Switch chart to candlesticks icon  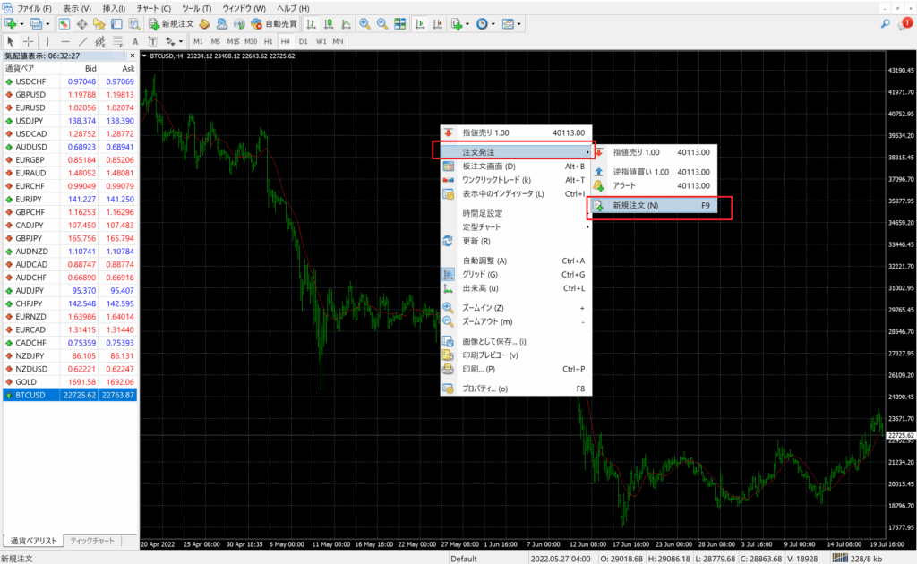click(329, 24)
